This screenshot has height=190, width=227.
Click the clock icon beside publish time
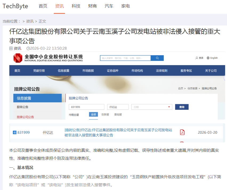tap(28, 48)
